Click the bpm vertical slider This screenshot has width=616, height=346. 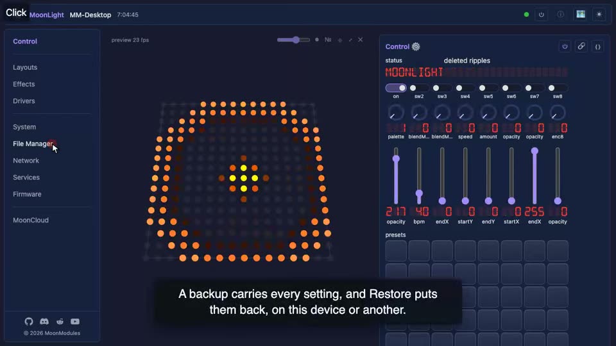[419, 176]
